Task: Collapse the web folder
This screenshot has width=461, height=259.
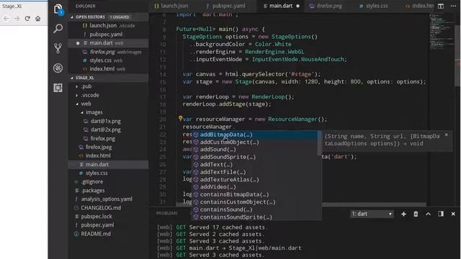Action: pyautogui.click(x=86, y=104)
